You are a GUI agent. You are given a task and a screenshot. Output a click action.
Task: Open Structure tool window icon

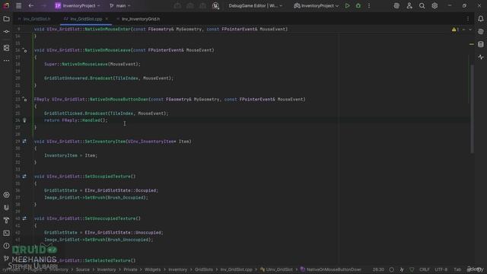[6, 48]
